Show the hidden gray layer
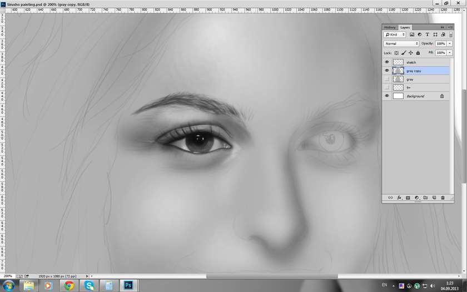Screen dimensions: 467x292 387,80
